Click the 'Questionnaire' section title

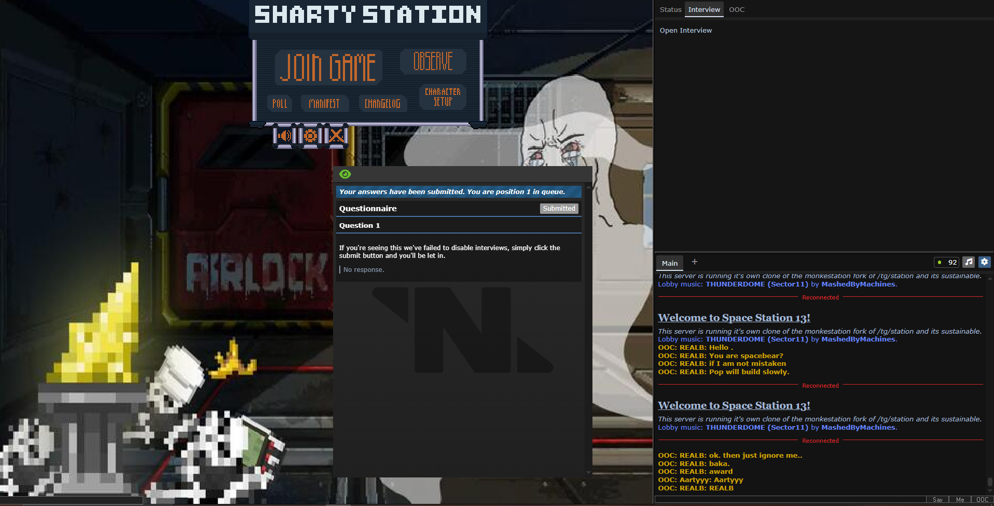click(368, 208)
